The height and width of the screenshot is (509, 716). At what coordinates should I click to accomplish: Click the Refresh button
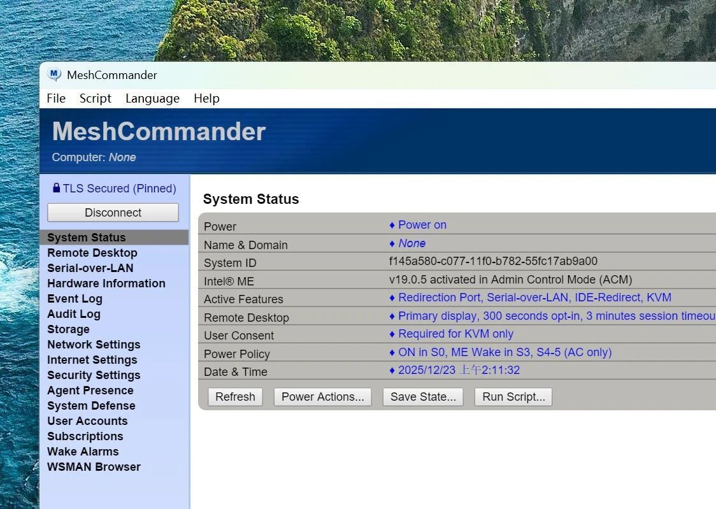[x=235, y=397]
